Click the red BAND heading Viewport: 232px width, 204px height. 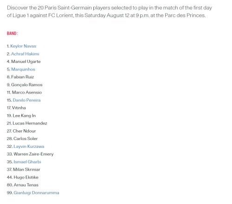[x=13, y=33]
